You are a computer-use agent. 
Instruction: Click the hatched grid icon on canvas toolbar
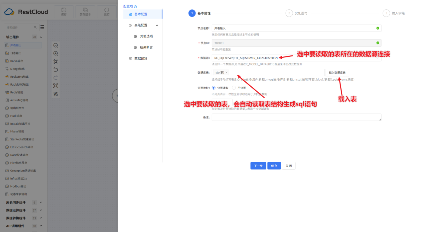(56, 94)
